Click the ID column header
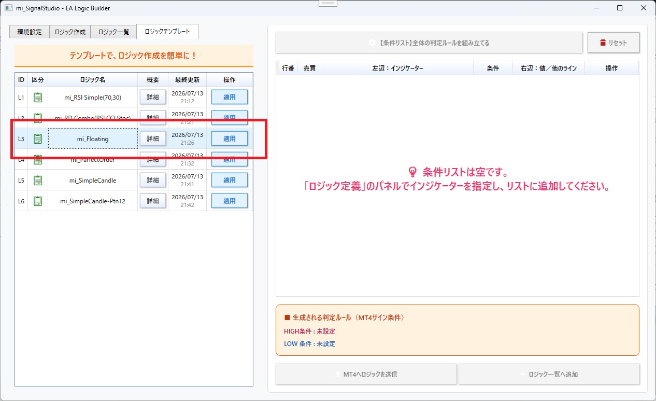The height and width of the screenshot is (401, 656). click(21, 80)
